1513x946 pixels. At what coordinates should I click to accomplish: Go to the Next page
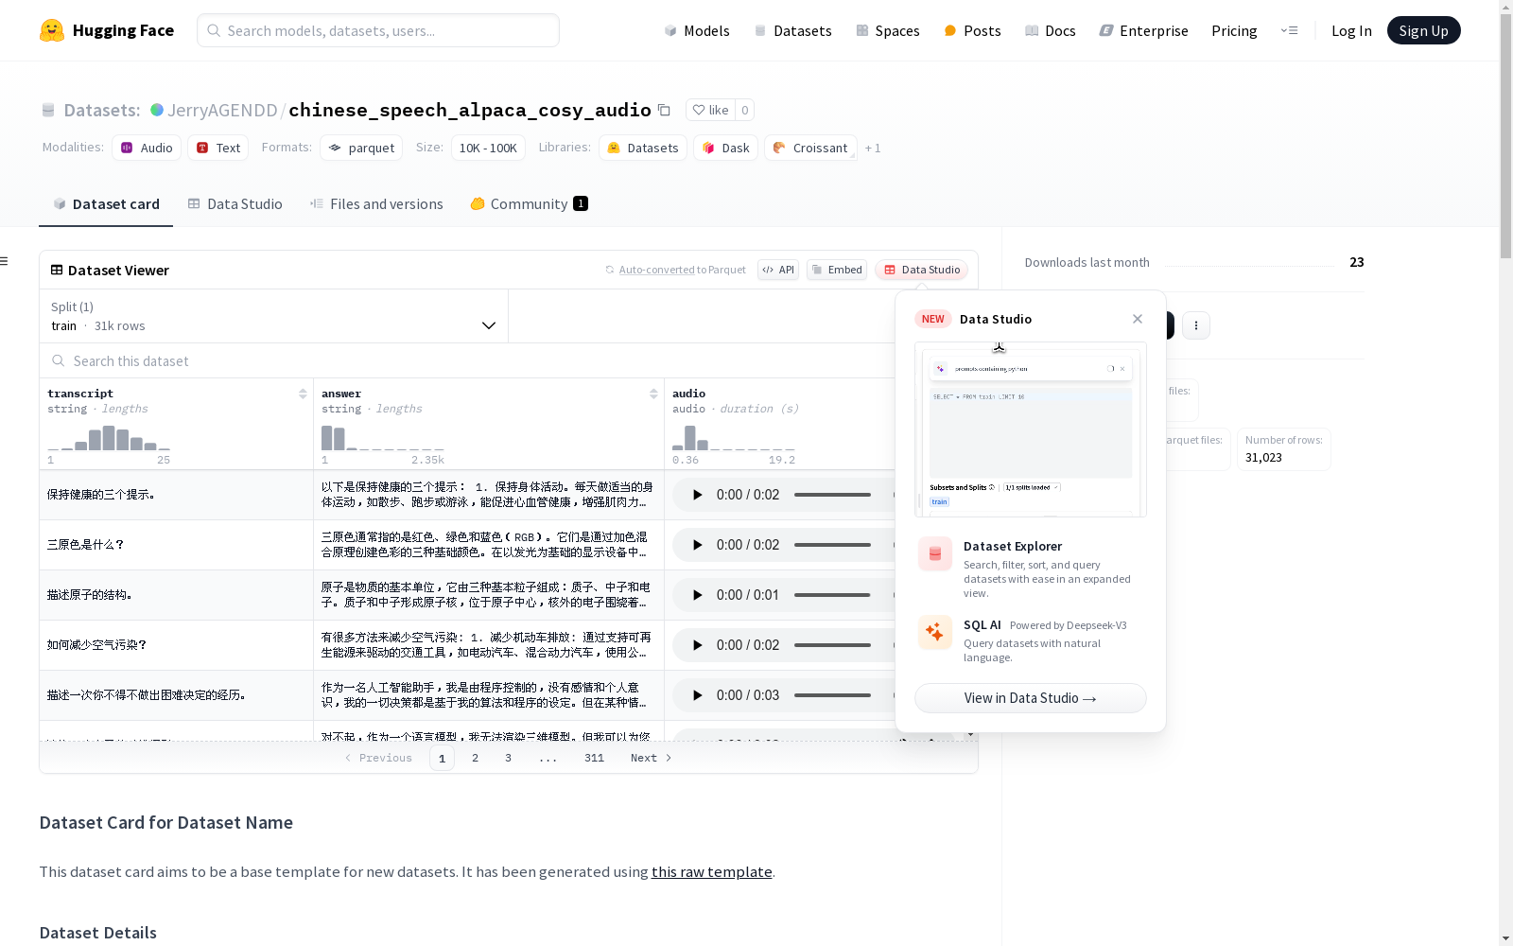[651, 758]
